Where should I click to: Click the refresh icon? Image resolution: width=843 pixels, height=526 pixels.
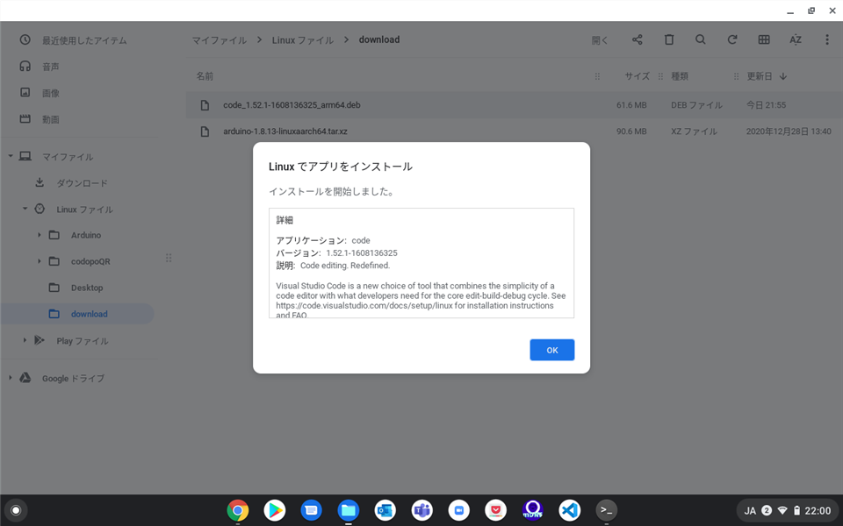731,39
